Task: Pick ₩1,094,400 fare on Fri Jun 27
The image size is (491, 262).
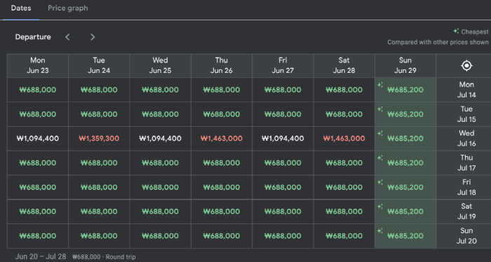Action: pos(283,139)
